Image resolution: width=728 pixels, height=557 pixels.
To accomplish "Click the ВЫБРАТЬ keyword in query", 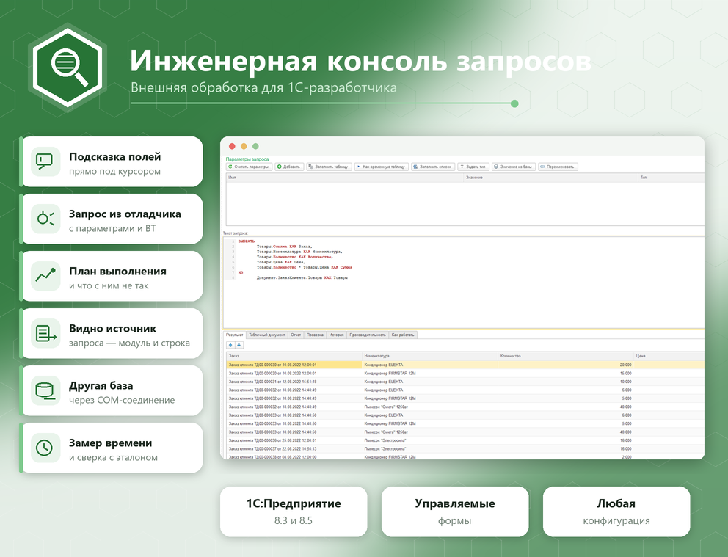I will [247, 241].
